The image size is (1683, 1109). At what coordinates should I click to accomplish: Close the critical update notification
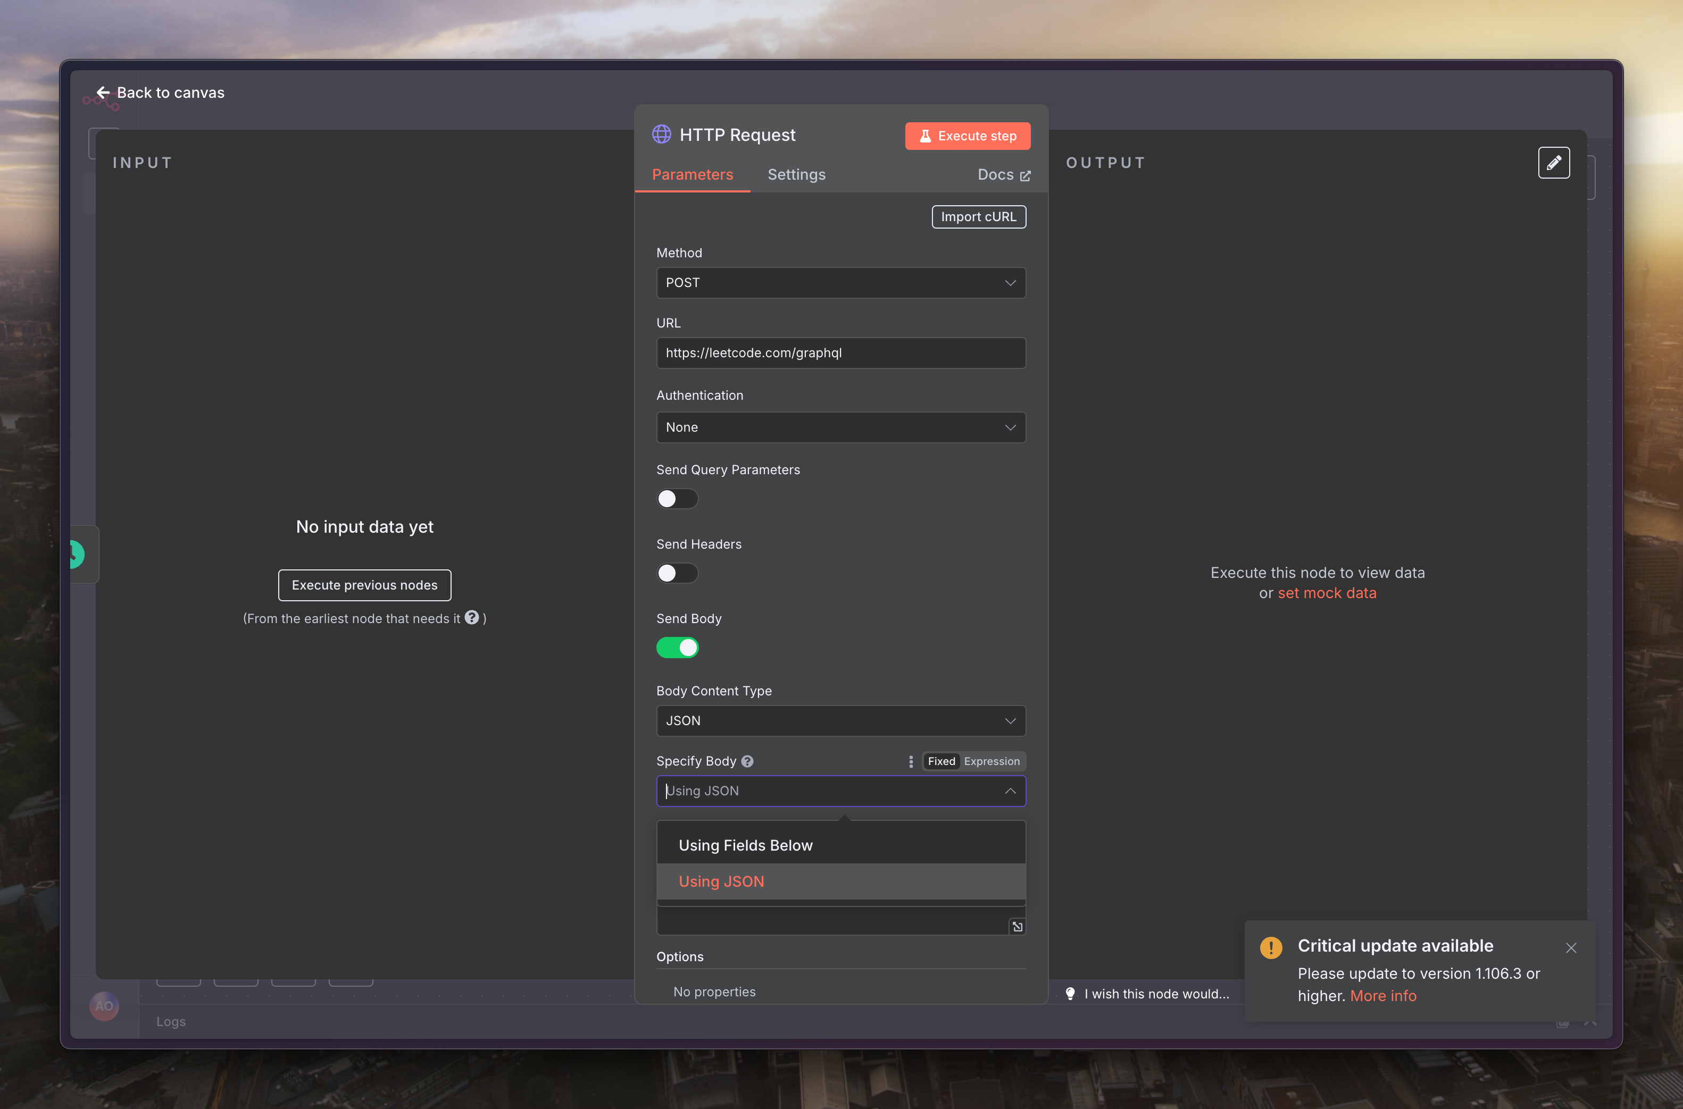pyautogui.click(x=1571, y=948)
